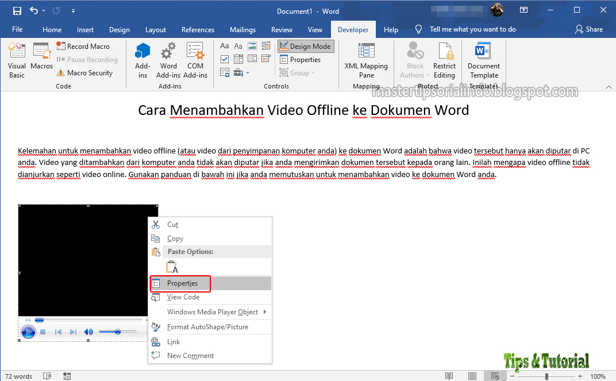This screenshot has width=616, height=381.
Task: Paste with Keep Text Only option
Action: point(172,267)
